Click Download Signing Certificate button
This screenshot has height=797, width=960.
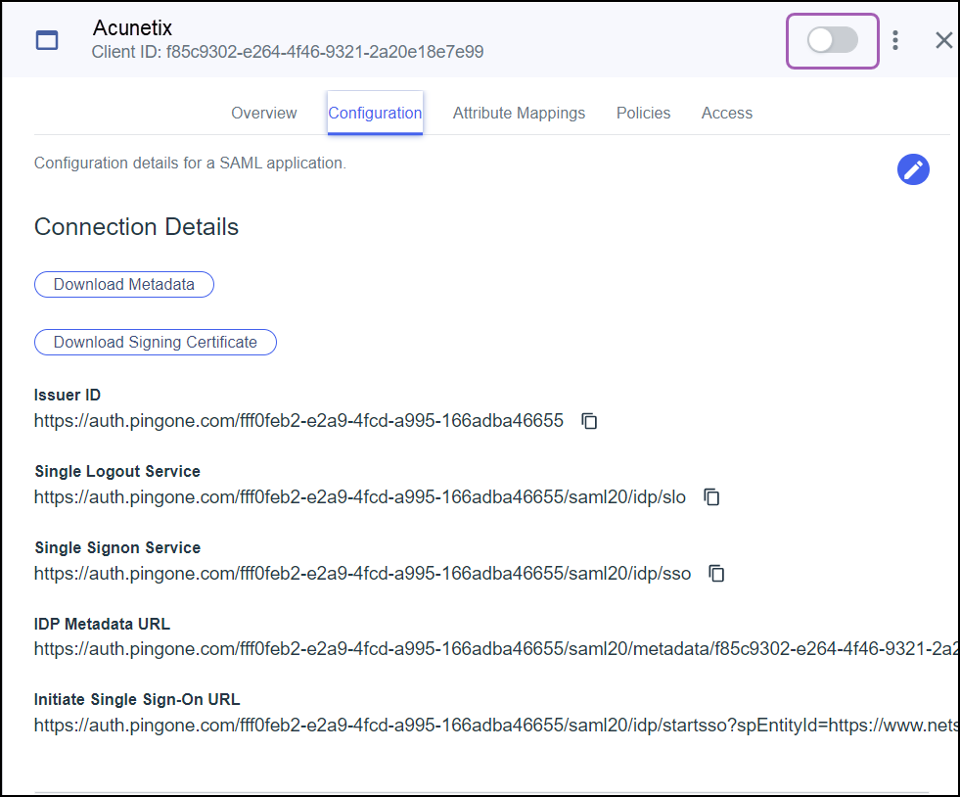point(156,342)
